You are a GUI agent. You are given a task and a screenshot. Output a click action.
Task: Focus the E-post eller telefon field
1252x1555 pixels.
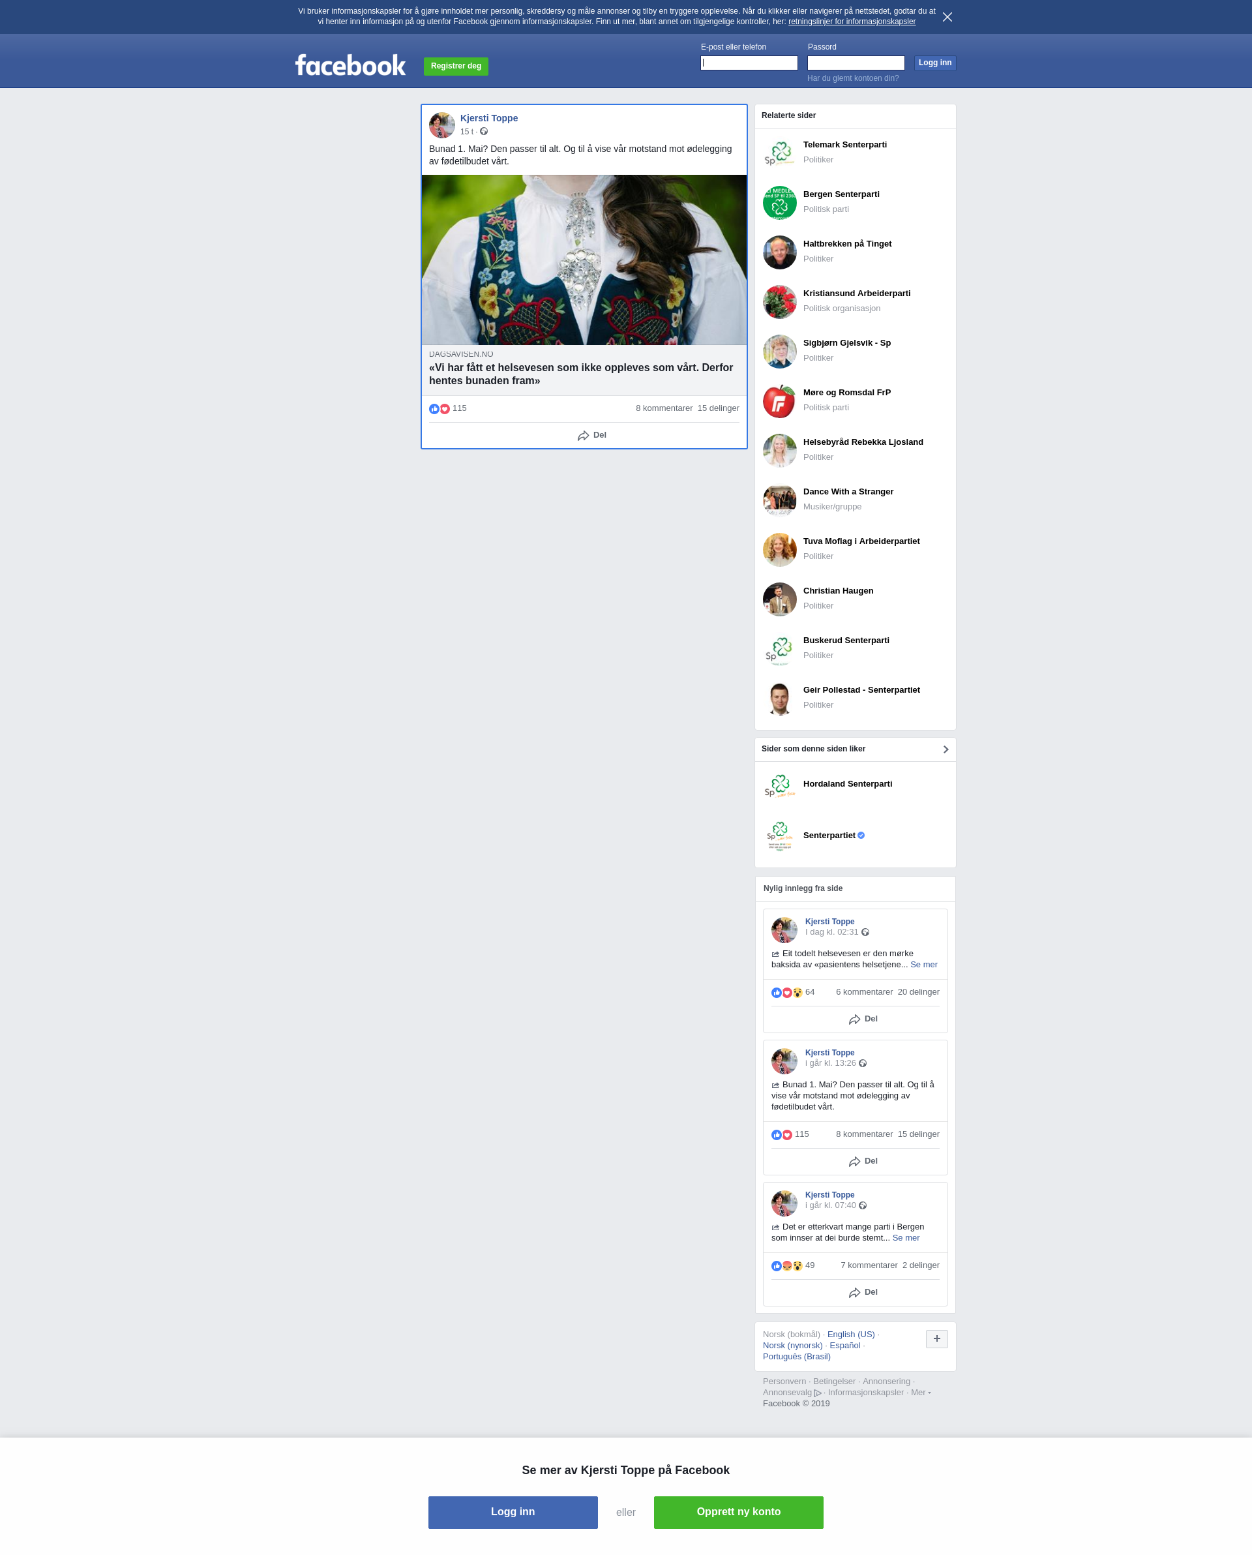coord(749,63)
